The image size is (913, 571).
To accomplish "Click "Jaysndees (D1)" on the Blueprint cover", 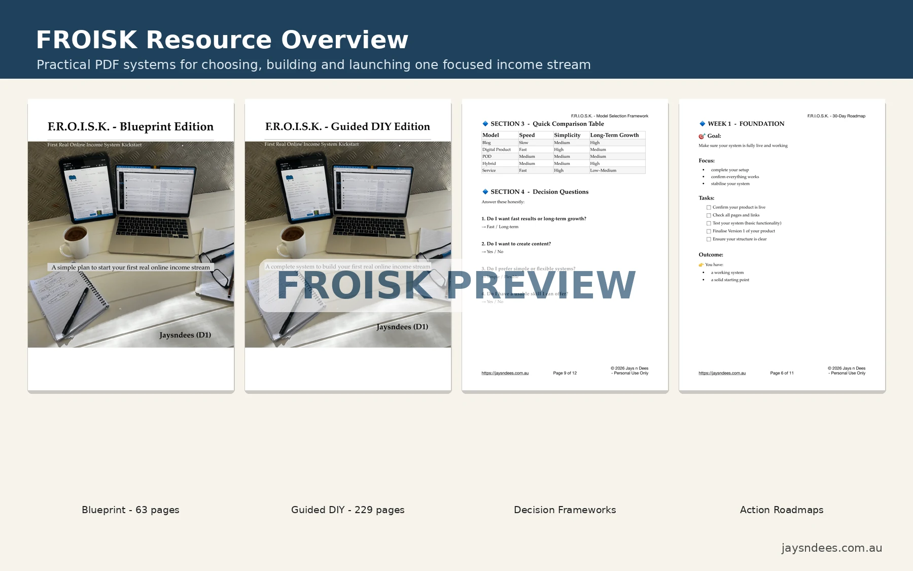I will coord(185,335).
